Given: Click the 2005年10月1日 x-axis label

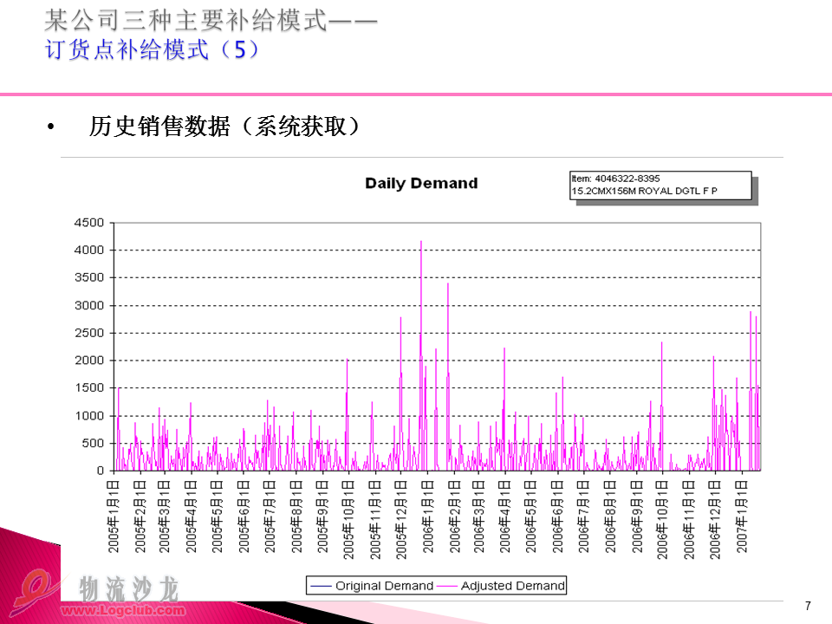Looking at the screenshot, I should pyautogui.click(x=348, y=520).
